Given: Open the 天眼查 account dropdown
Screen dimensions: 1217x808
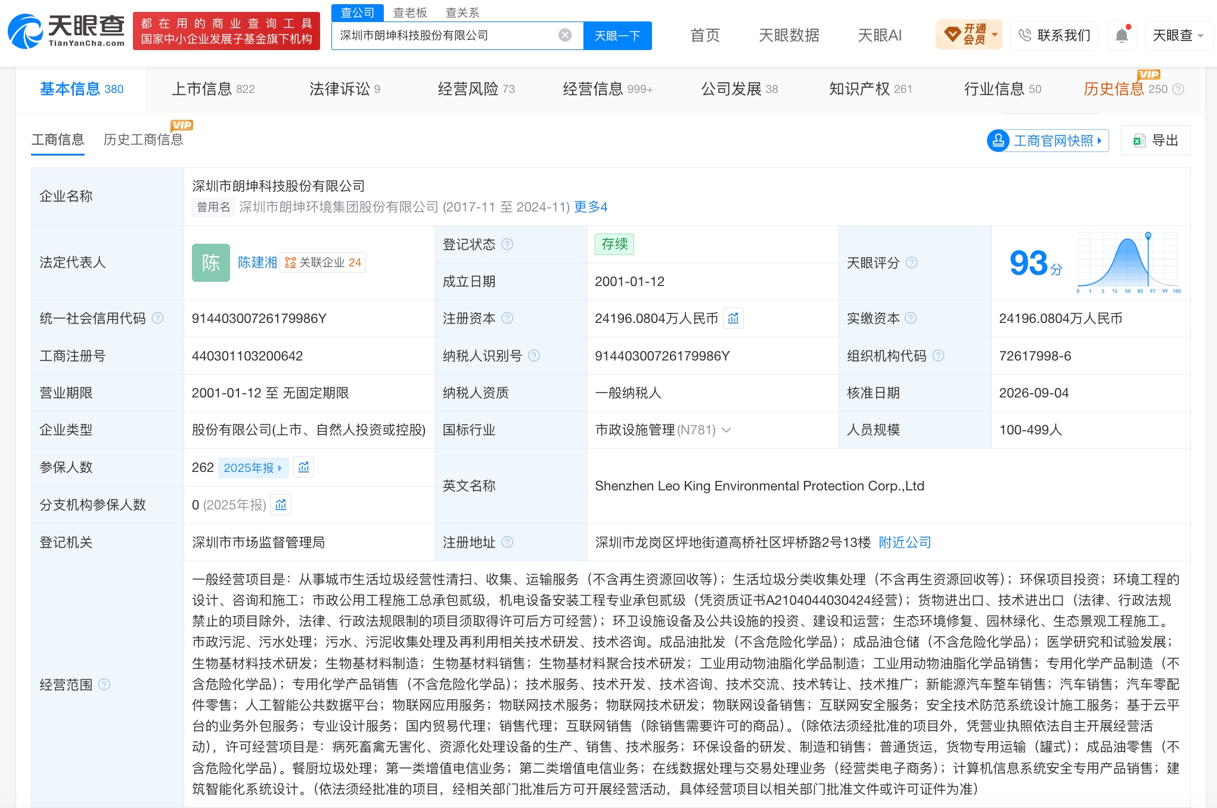Looking at the screenshot, I should click(1178, 35).
